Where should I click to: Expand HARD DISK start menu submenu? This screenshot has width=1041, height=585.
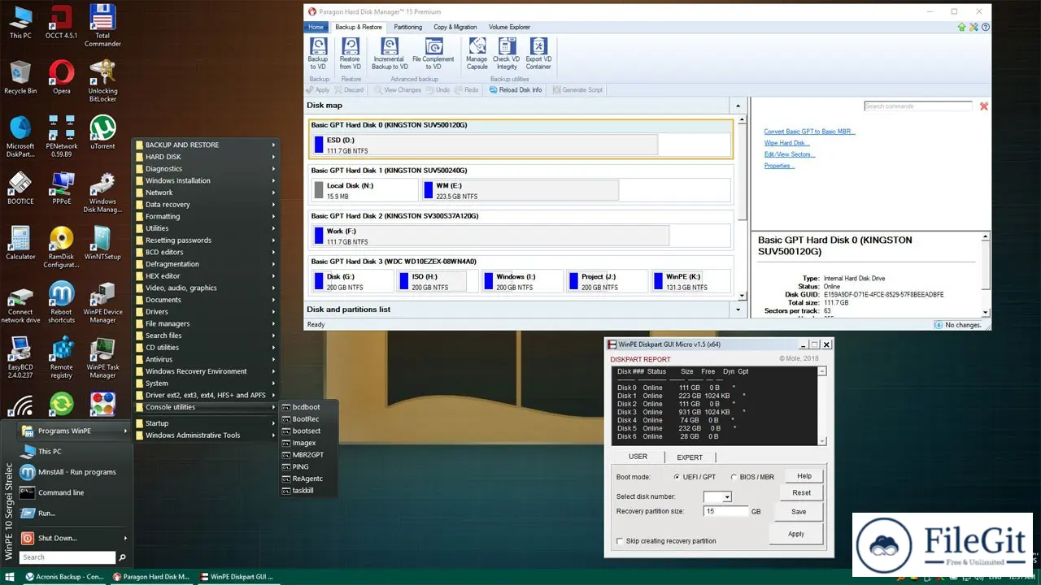pyautogui.click(x=206, y=157)
